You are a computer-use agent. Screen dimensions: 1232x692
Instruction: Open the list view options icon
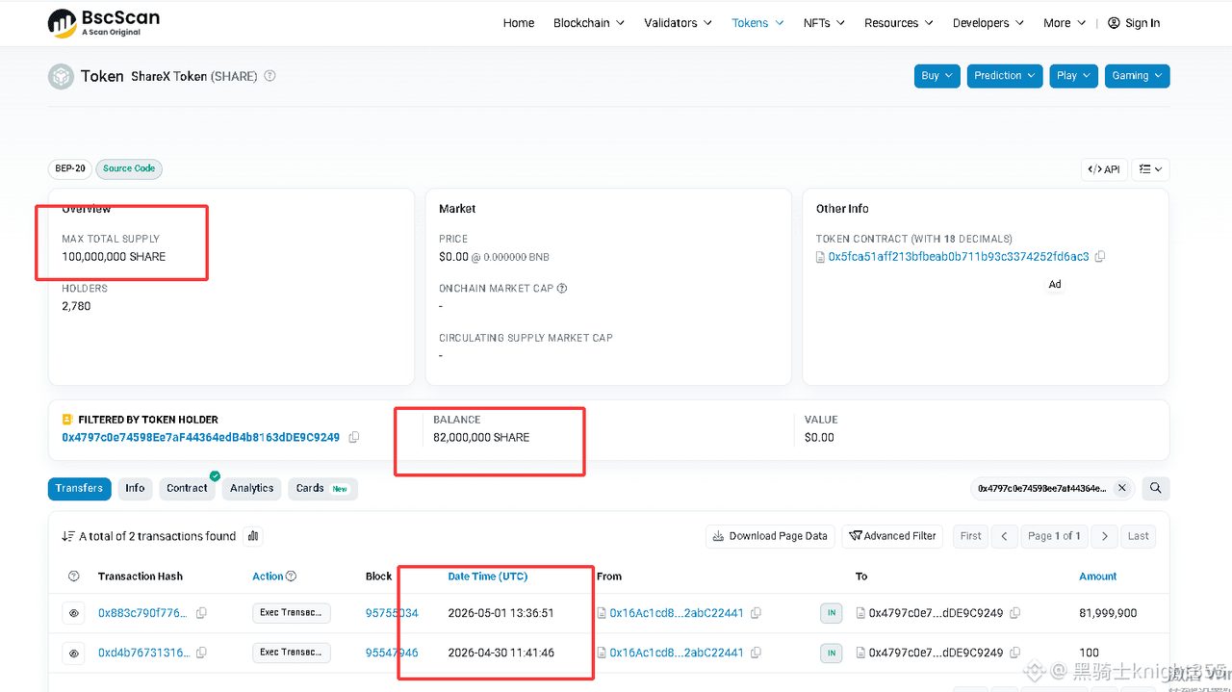pyautogui.click(x=1150, y=169)
